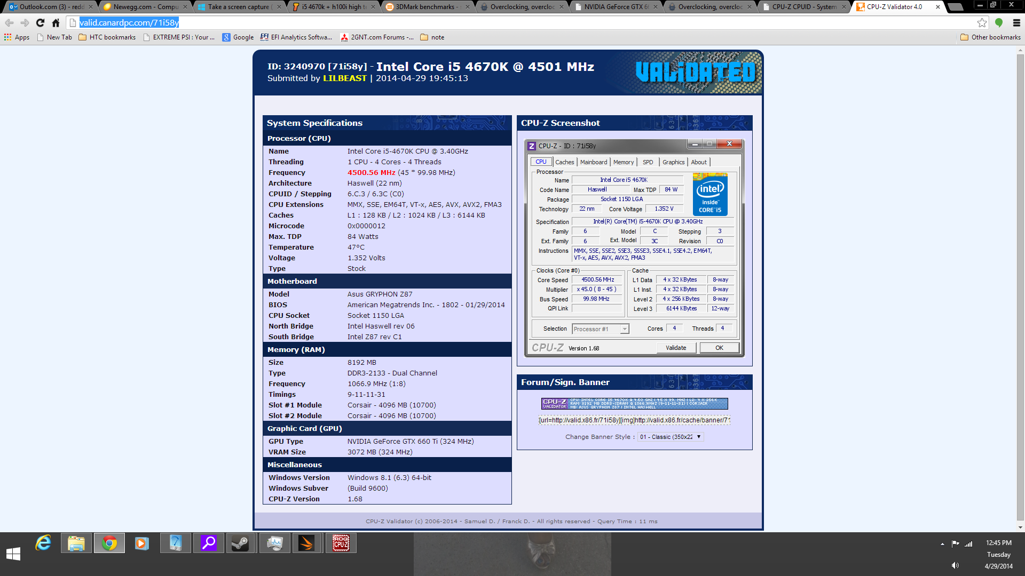Select 'Windows 8.1 (6.3) 64-bit' text
Screen dimensions: 1025x576
[x=389, y=478]
